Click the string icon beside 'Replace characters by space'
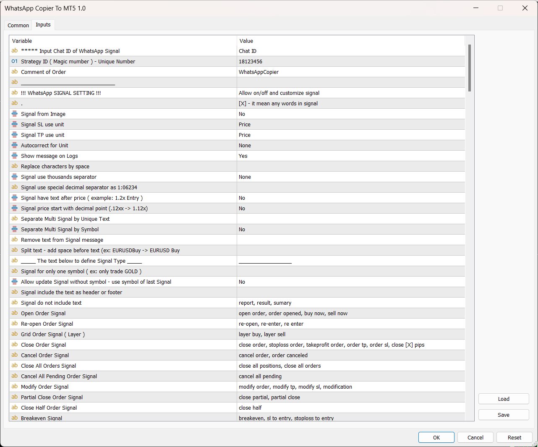Viewport: 538px width, 447px height. (x=15, y=166)
